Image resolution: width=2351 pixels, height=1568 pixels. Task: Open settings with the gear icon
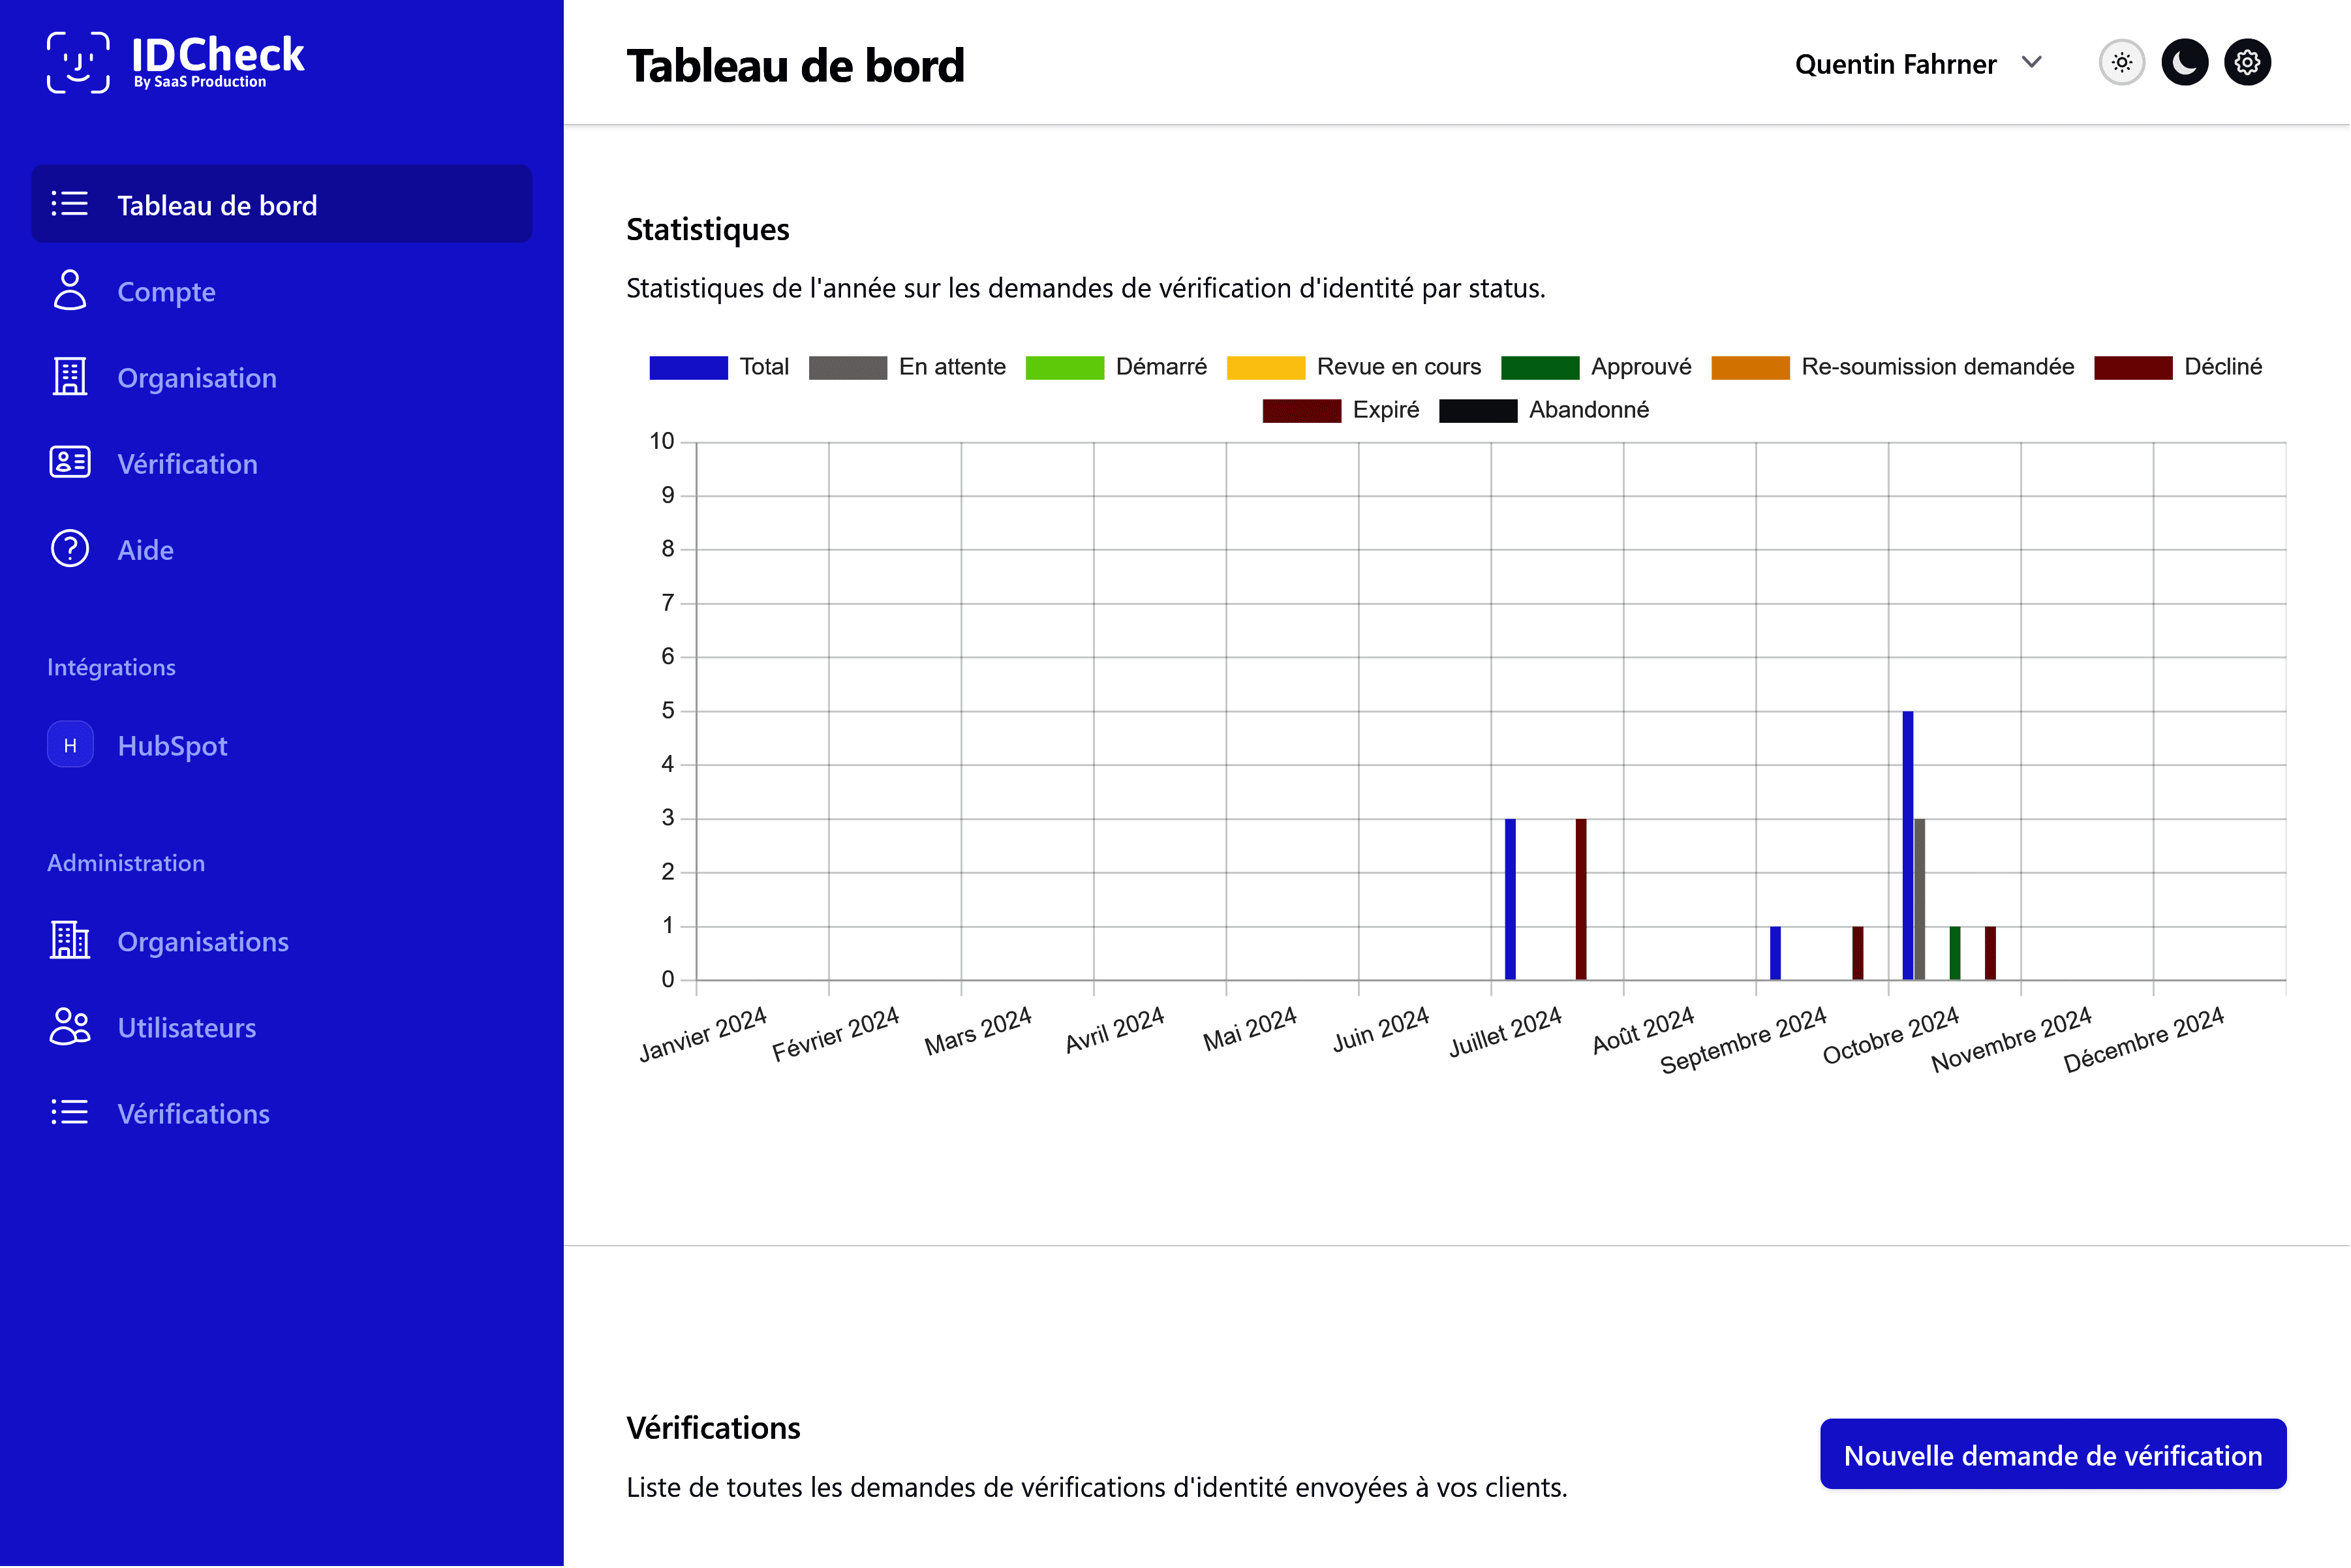click(2247, 63)
